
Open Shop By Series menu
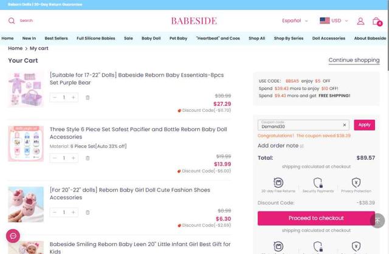[289, 38]
